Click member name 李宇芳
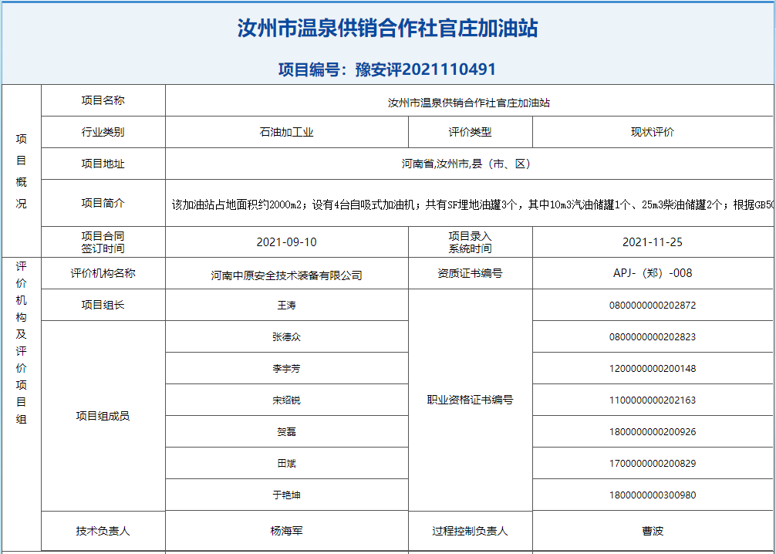776x554 pixels. click(x=286, y=368)
